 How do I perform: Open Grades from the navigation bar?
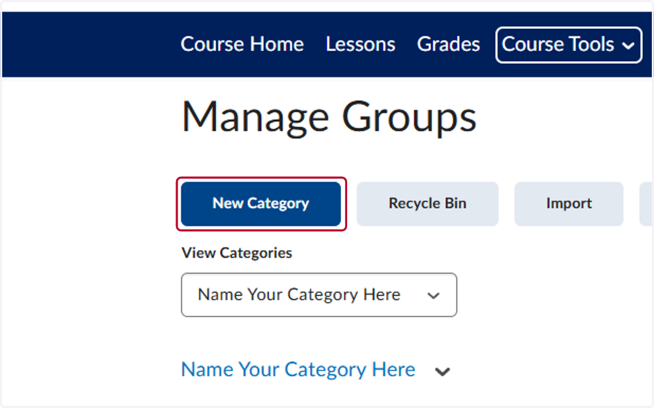tap(449, 44)
